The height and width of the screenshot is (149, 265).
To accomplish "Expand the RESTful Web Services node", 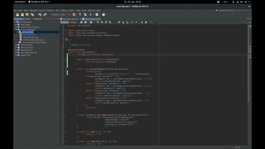I will click(x=16, y=27).
